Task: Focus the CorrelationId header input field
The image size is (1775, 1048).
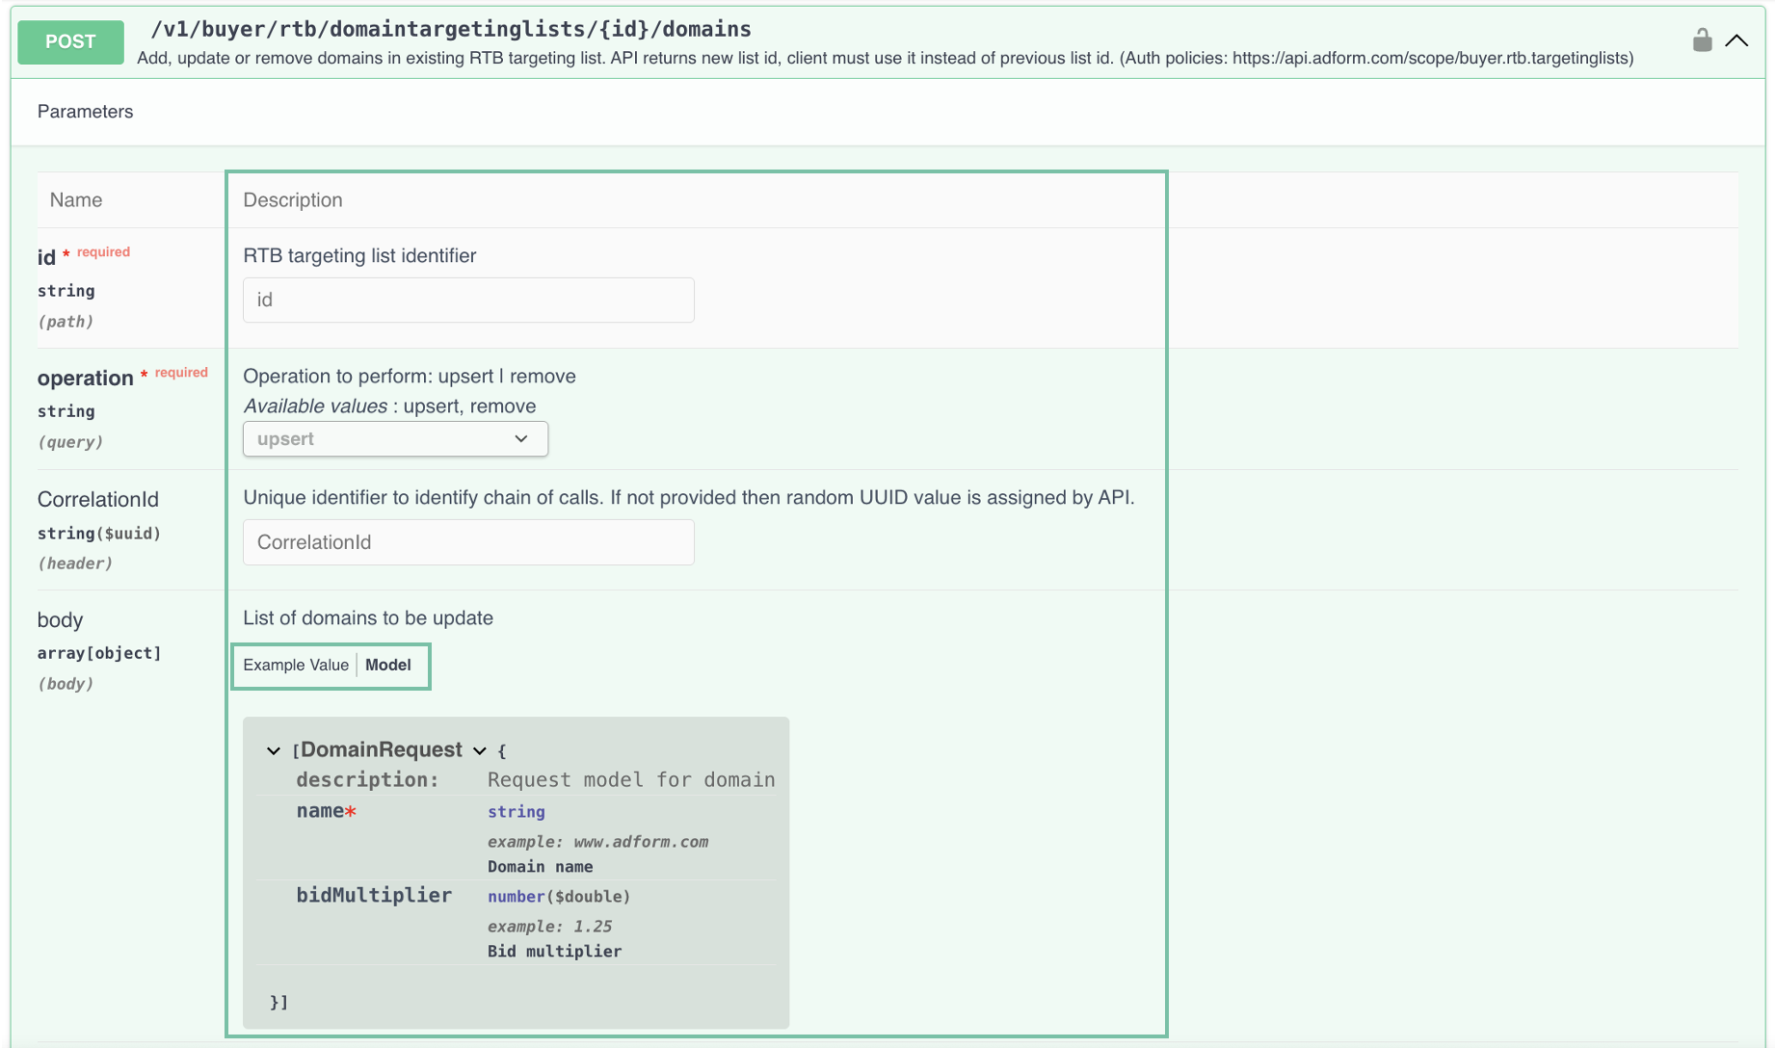Action: click(x=468, y=542)
